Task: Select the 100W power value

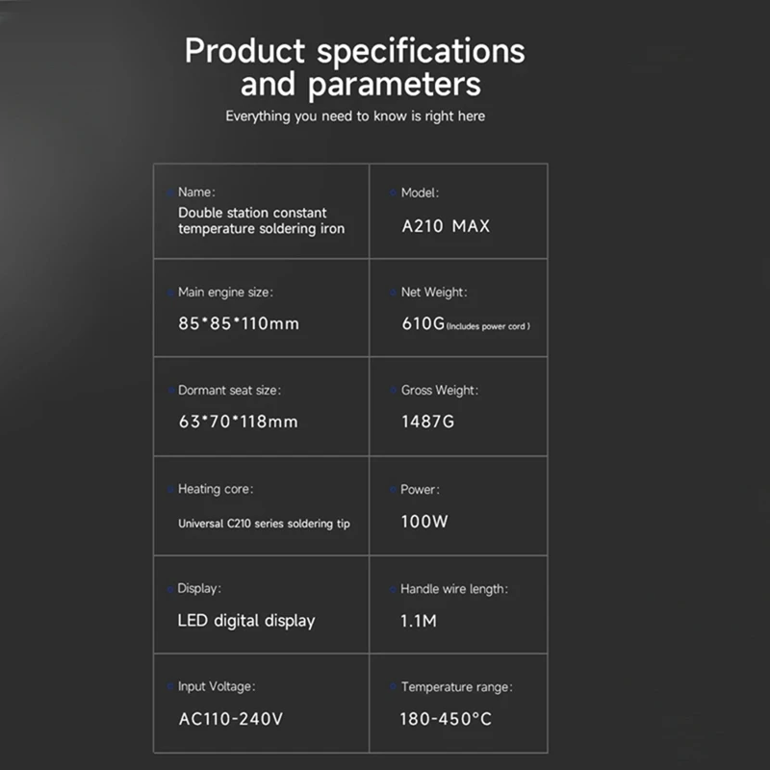Action: 424,522
